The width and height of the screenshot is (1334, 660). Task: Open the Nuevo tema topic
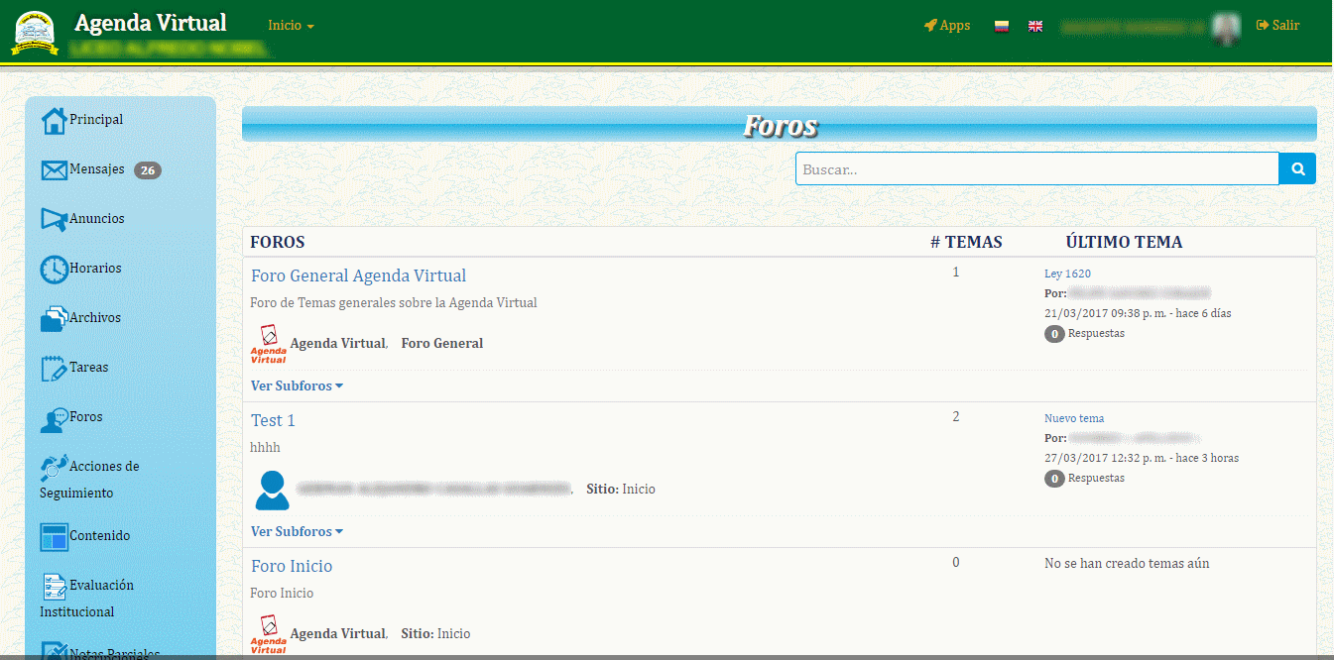[1074, 419]
